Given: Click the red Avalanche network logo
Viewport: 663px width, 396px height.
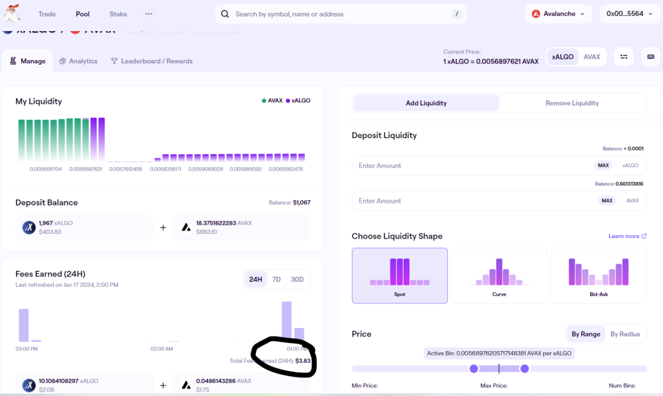Looking at the screenshot, I should [x=536, y=14].
